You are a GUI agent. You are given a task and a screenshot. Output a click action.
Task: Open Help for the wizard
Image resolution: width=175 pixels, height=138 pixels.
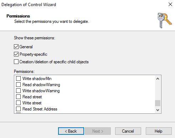click(x=159, y=131)
